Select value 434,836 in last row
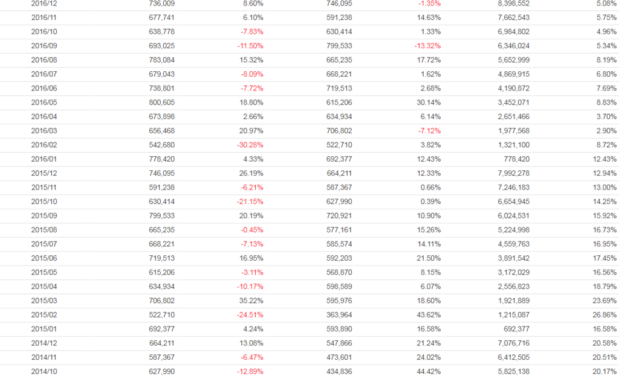 click(339, 371)
